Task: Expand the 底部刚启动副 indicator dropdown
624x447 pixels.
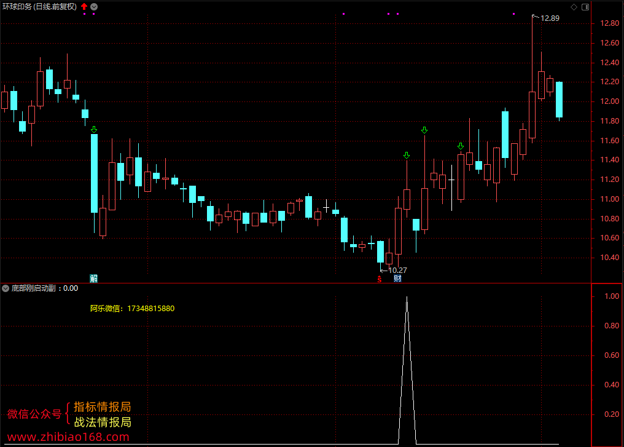Action: pos(6,288)
